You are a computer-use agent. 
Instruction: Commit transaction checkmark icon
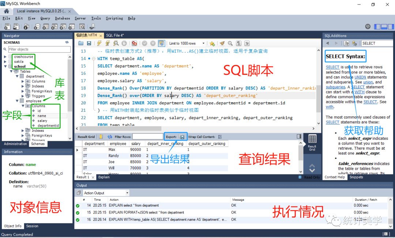(144, 43)
